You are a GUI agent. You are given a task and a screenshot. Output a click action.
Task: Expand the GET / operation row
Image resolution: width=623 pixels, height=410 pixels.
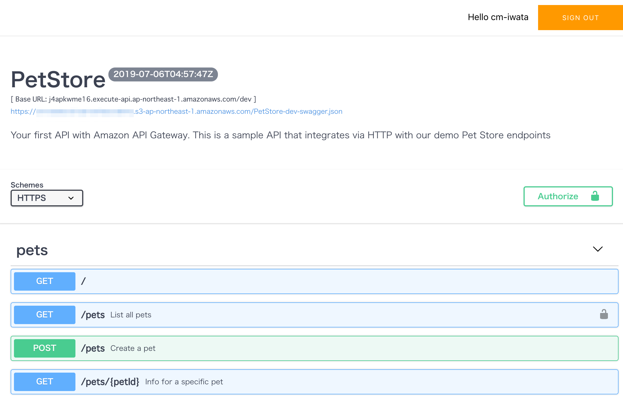tap(307, 281)
